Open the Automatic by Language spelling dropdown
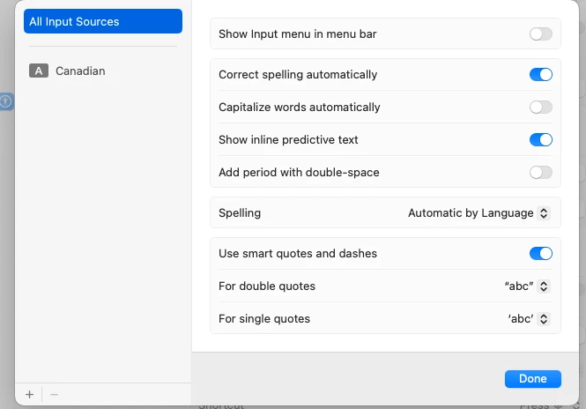This screenshot has width=586, height=409. (478, 213)
